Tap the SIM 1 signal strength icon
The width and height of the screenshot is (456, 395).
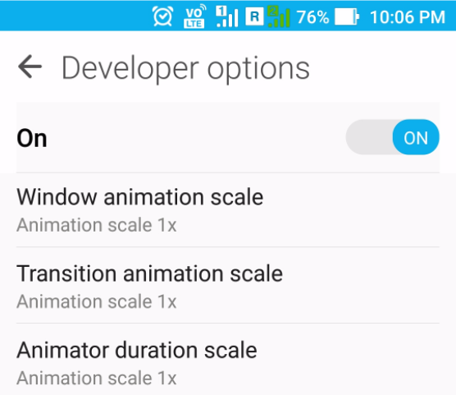click(x=227, y=16)
